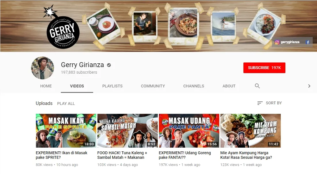Viewport: 317px width, 174px height.
Task: Open the Mie Ayam Kampung video title
Action: click(x=246, y=155)
